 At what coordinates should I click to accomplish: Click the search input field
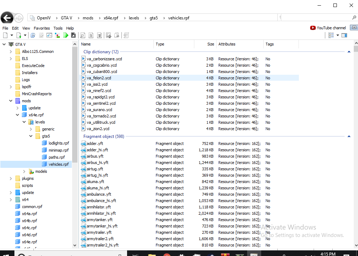[315, 18]
